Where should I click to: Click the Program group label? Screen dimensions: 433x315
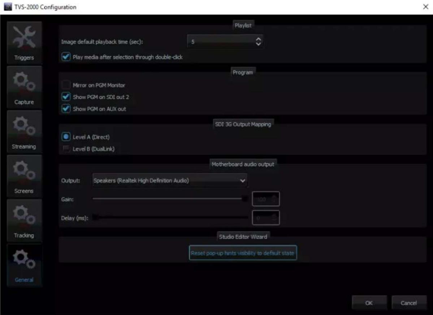click(243, 72)
